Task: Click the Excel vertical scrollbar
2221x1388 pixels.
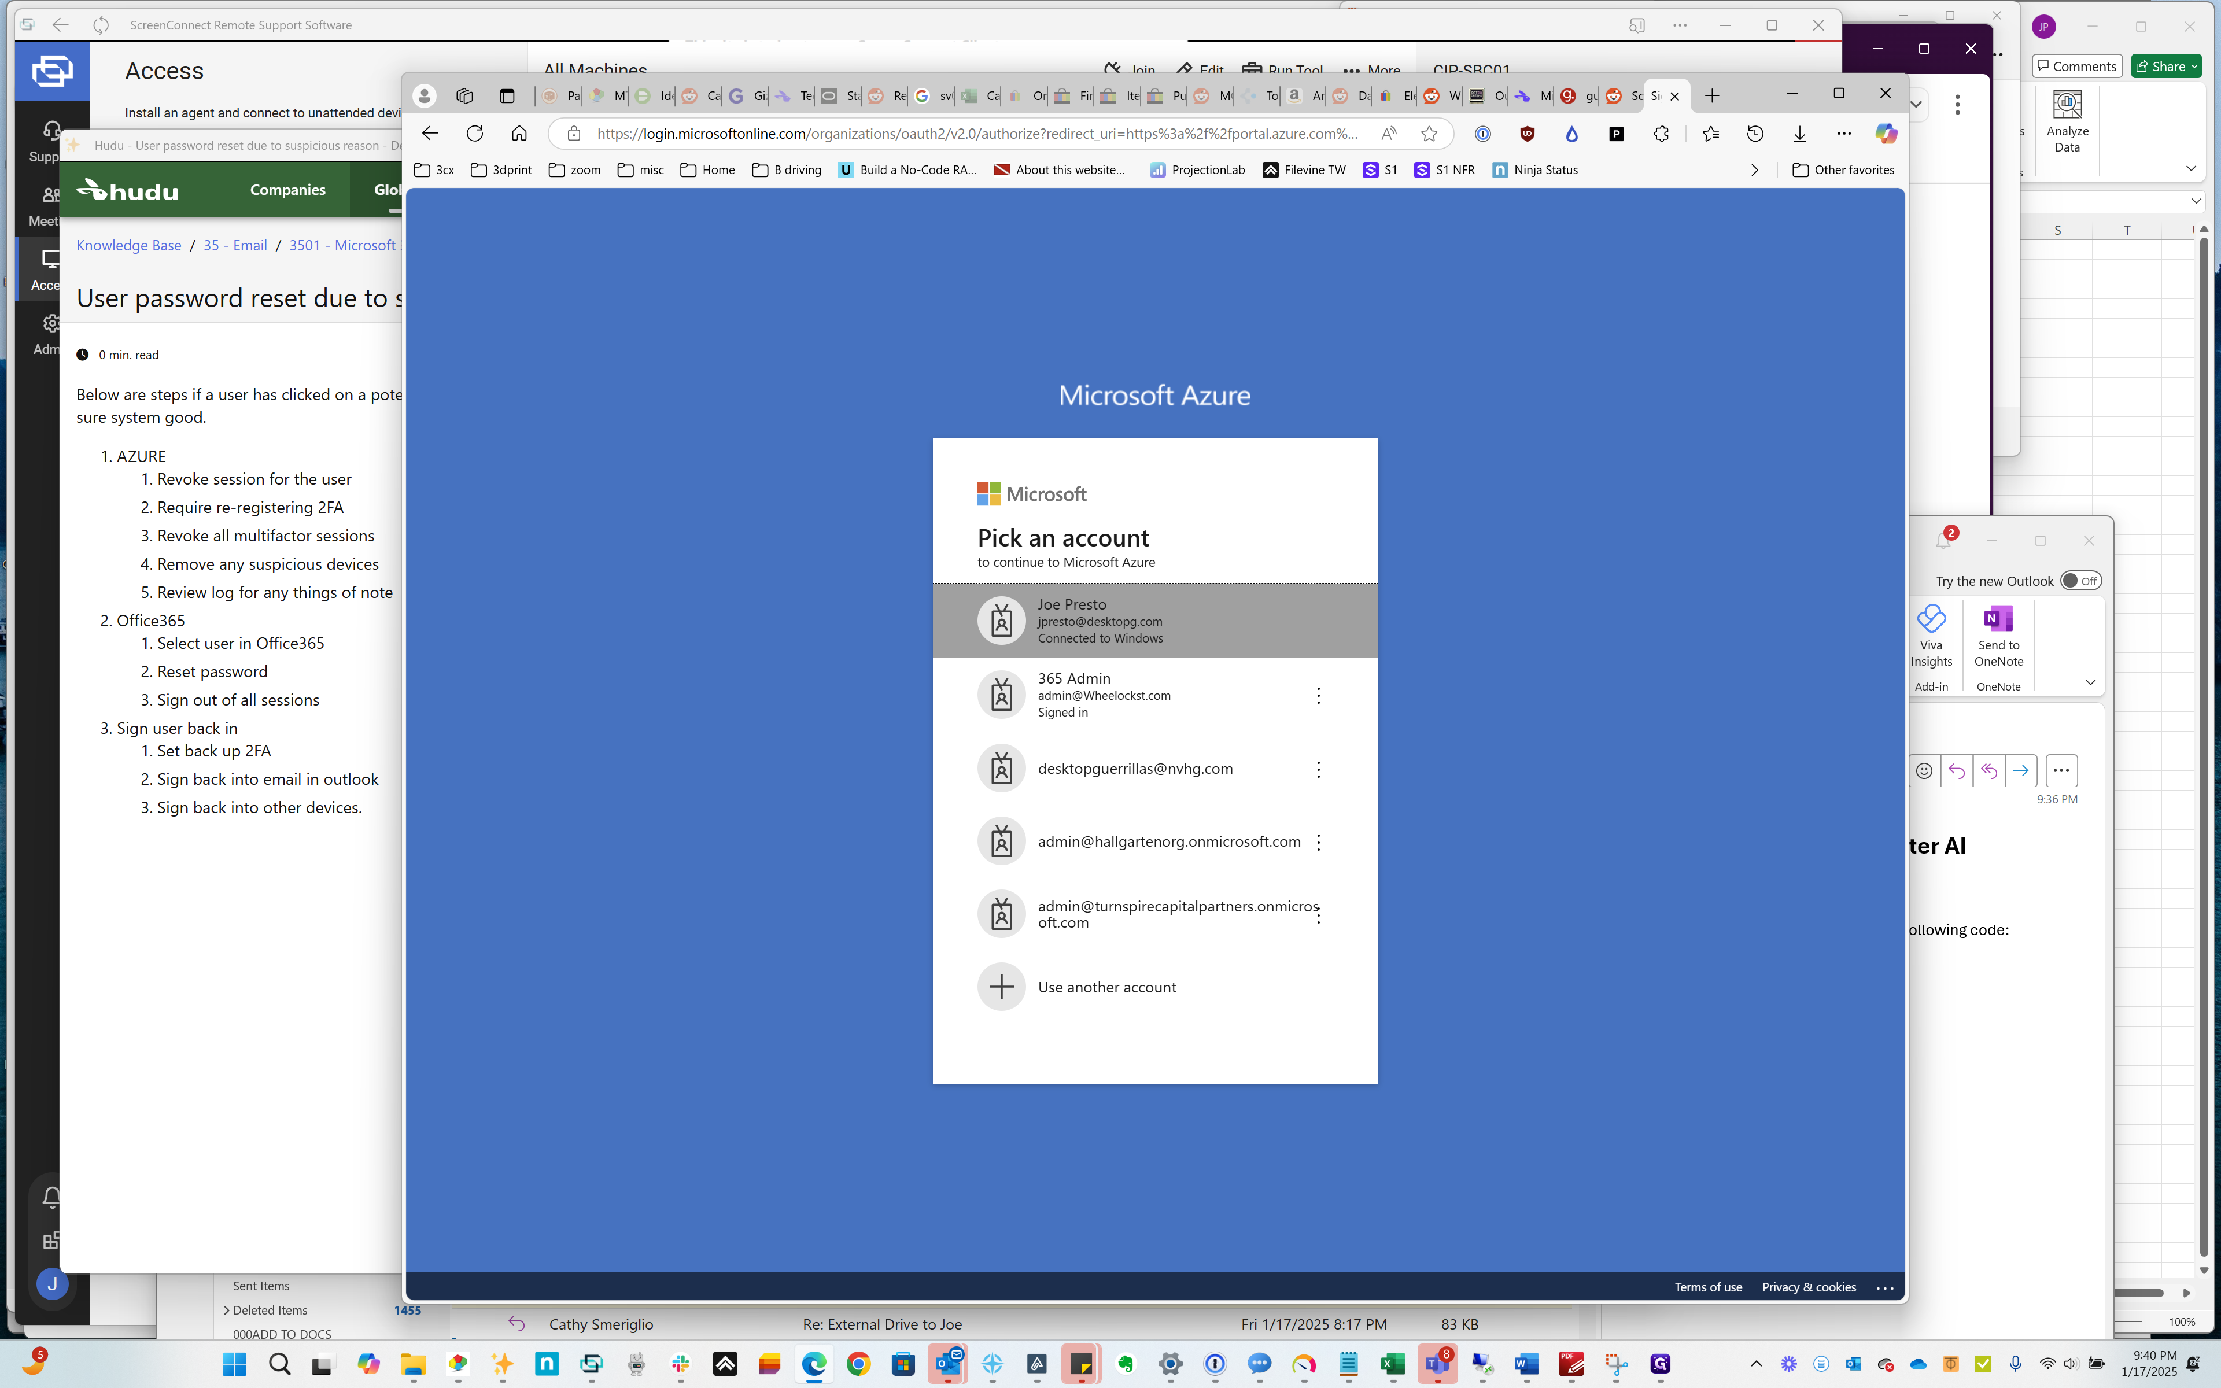Action: [2204, 748]
